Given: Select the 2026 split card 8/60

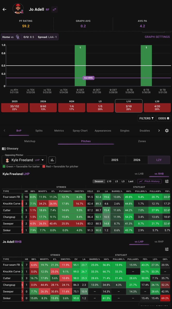Looking at the screenshot, I should click(43, 107).
